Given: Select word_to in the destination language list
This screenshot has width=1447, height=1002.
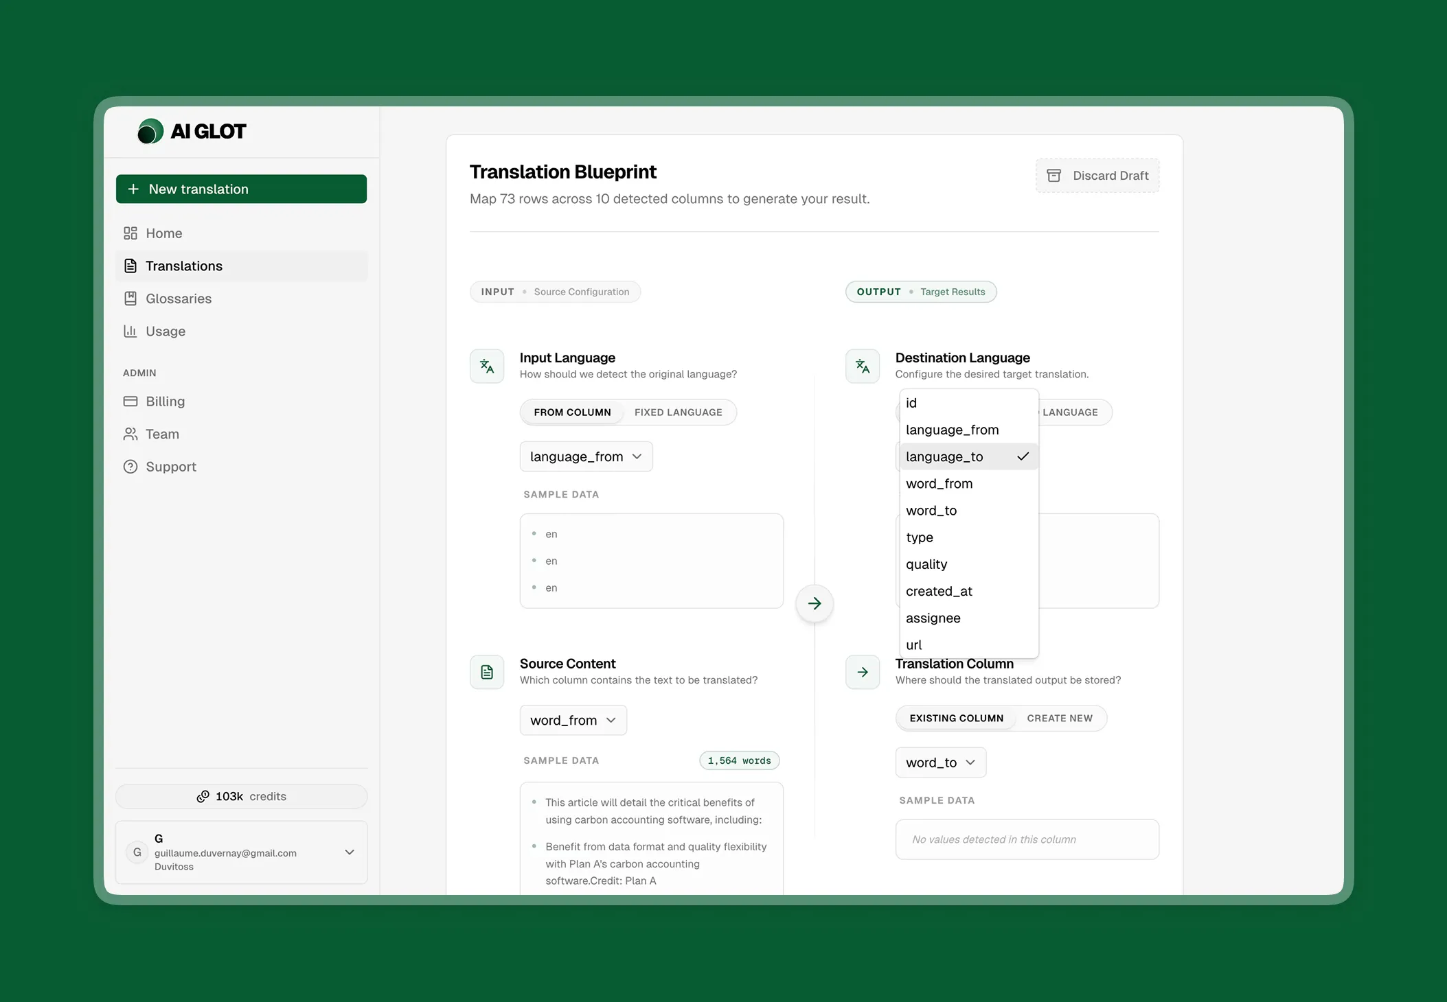Looking at the screenshot, I should click(x=931, y=510).
